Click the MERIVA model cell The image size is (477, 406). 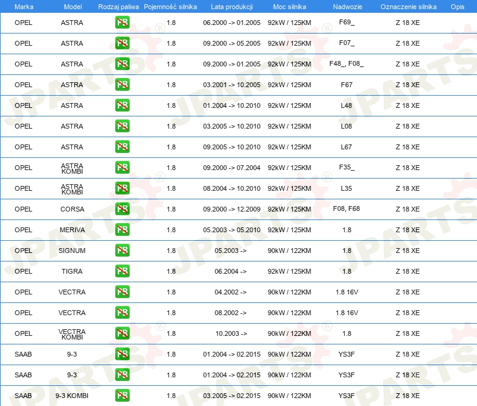pyautogui.click(x=72, y=230)
